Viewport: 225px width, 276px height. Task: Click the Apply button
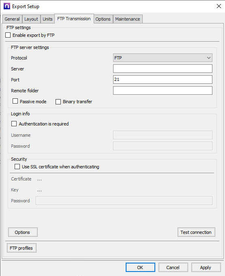[206, 268]
